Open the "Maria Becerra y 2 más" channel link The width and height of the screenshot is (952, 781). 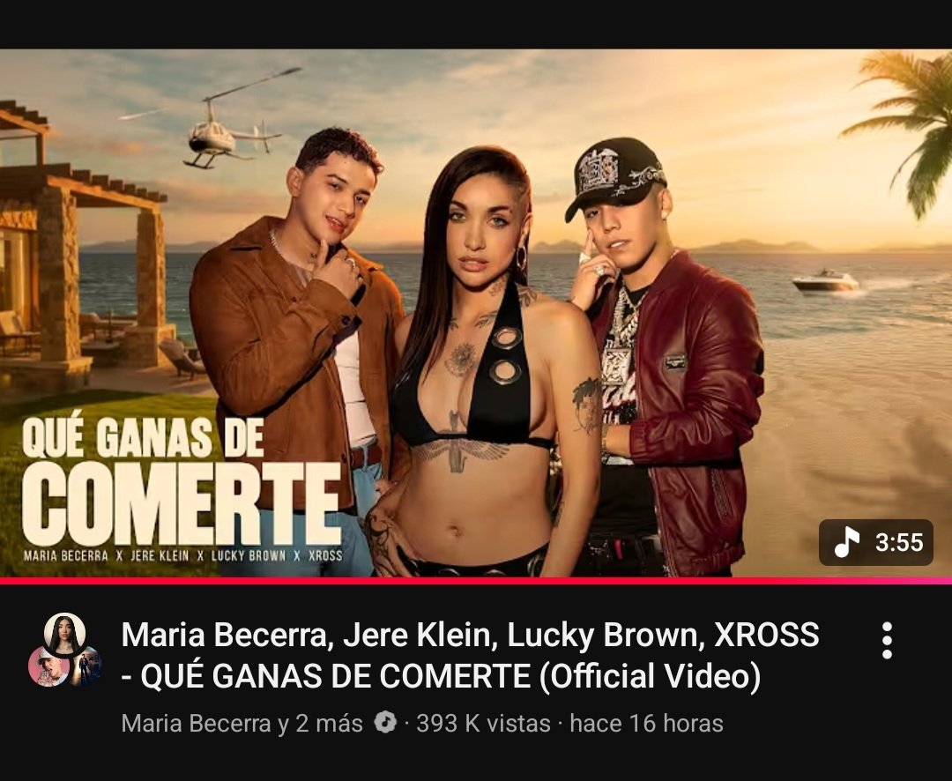click(242, 724)
